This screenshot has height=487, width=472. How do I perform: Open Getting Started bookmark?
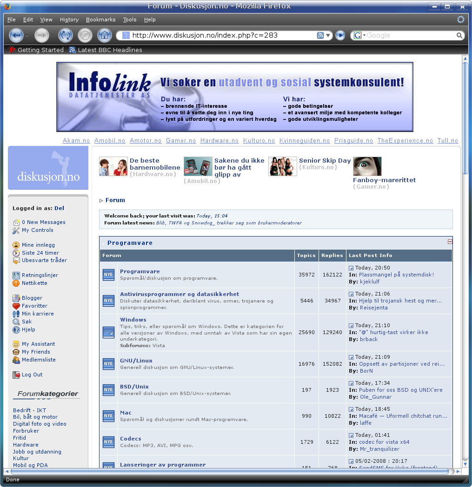point(36,50)
